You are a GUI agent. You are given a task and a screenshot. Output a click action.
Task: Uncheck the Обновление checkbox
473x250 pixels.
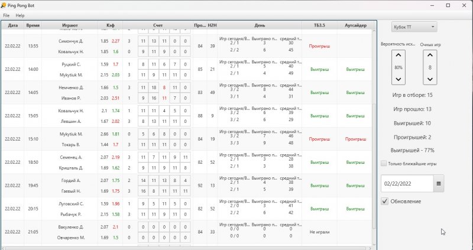(385, 202)
